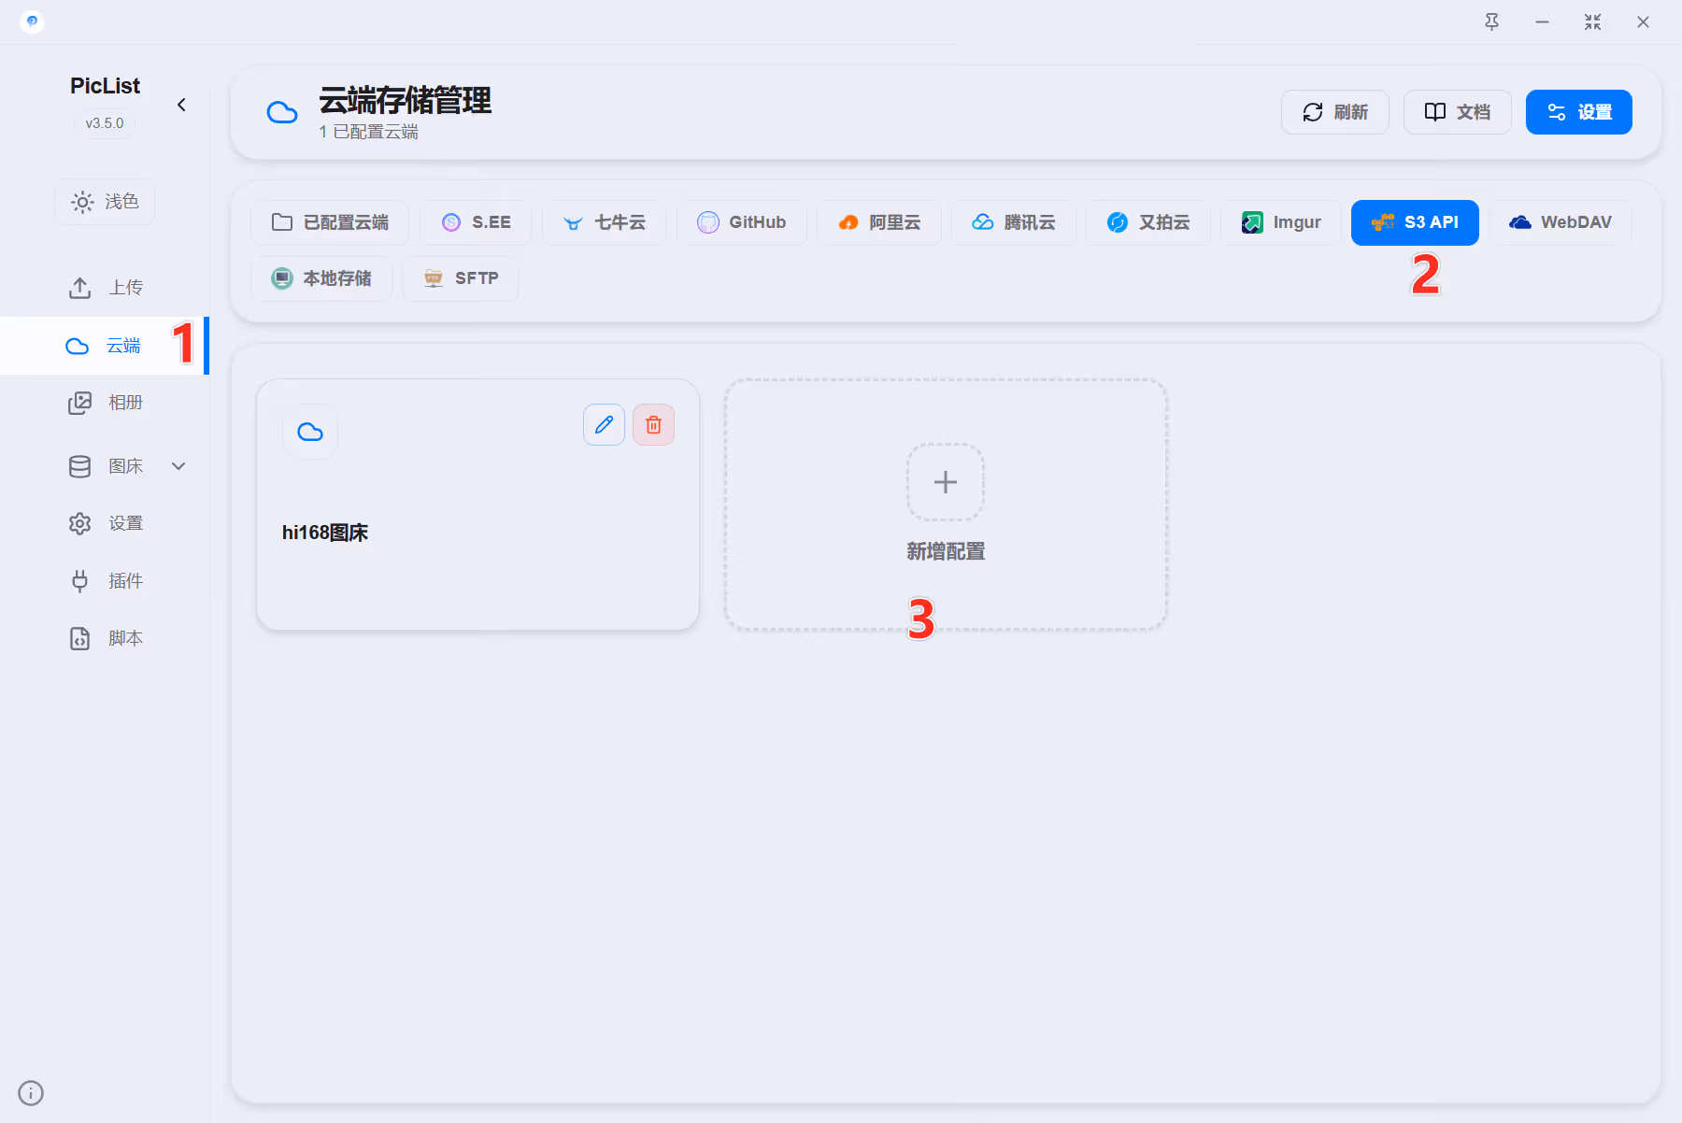The height and width of the screenshot is (1123, 1682).
Task: Open the 相册 album page
Action: pos(105,403)
